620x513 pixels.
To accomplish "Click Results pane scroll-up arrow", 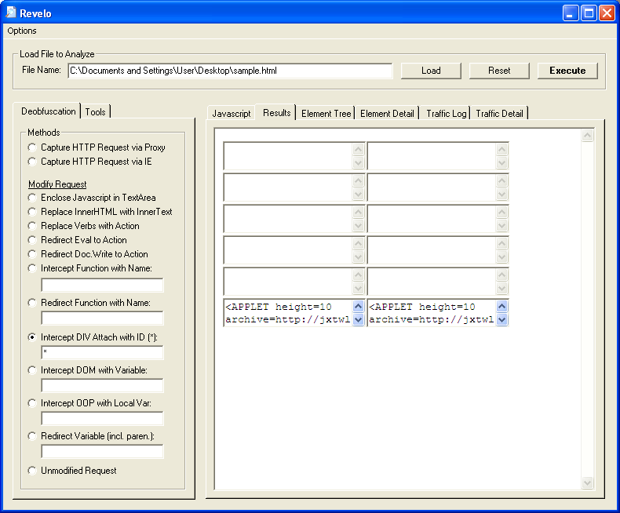I will pos(588,136).
